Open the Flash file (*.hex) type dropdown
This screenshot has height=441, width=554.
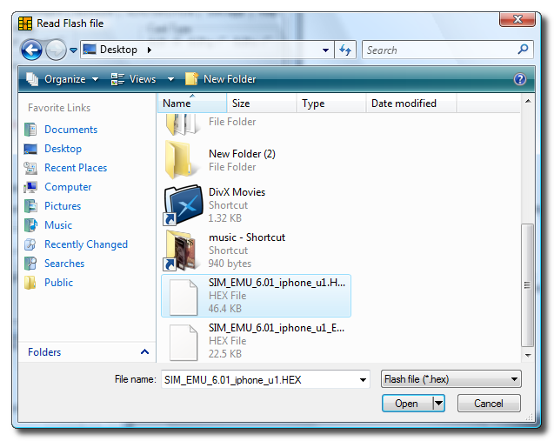(451, 379)
